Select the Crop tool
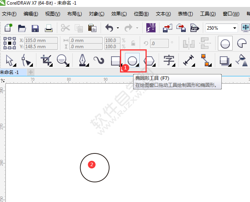Image resolution: width=250 pixels, height=202 pixels. (46, 61)
